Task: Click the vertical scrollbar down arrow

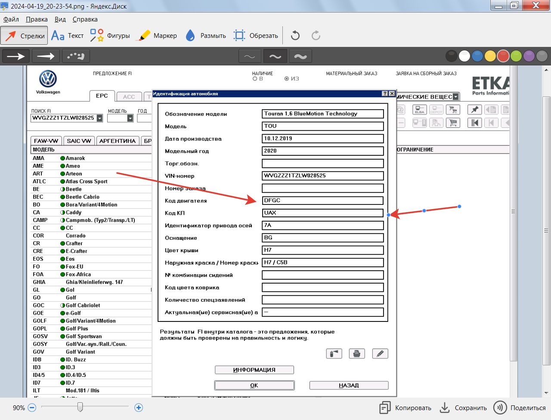Action: tap(546, 393)
